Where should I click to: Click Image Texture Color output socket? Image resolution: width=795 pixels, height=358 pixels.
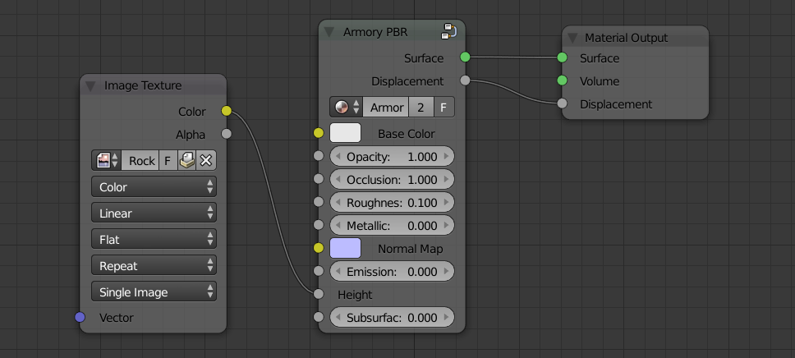pos(227,111)
